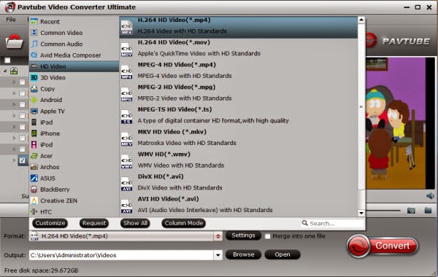This screenshot has height=277, width=438.
Task: Toggle the select-all checkbox above the list
Action: 7,60
